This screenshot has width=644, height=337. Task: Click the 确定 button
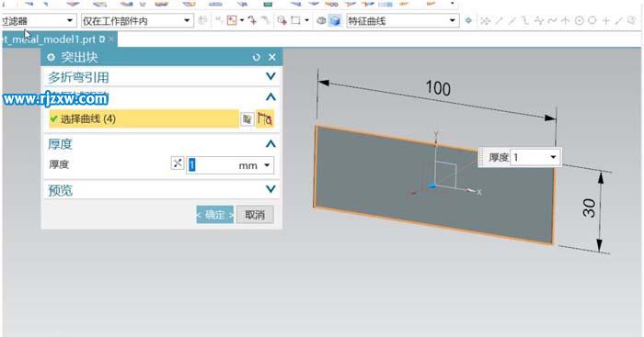point(214,215)
